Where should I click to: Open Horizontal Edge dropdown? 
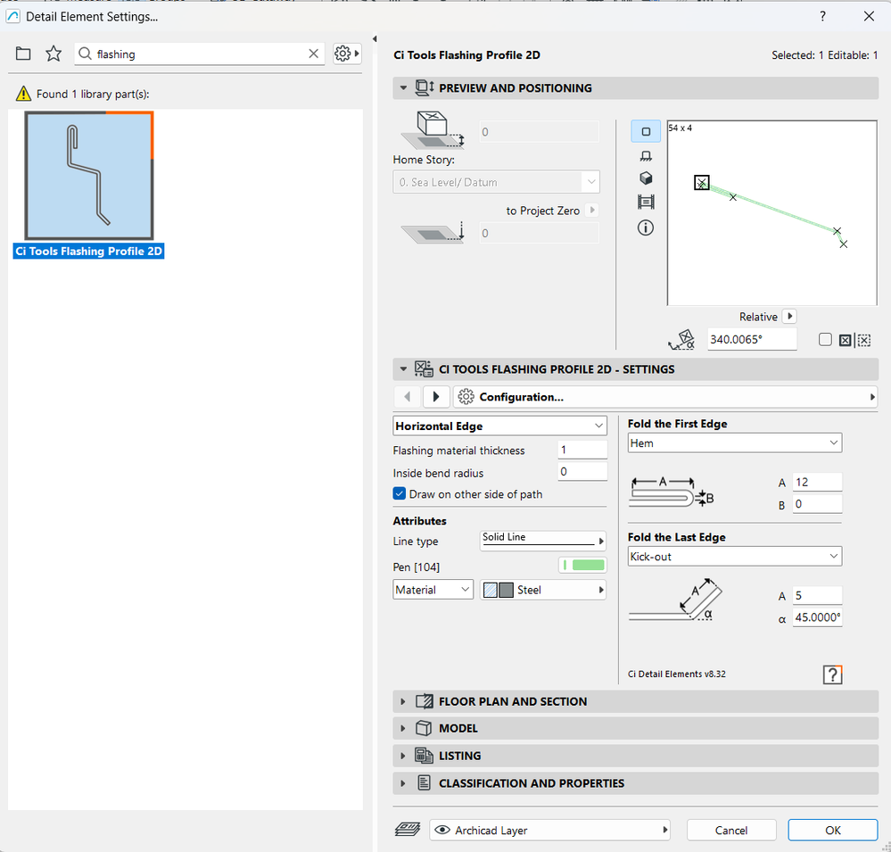[499, 426]
